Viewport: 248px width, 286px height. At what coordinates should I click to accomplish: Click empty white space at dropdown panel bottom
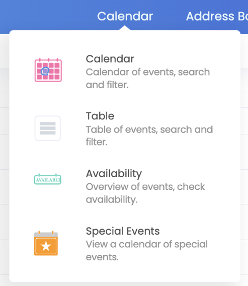pyautogui.click(x=125, y=273)
